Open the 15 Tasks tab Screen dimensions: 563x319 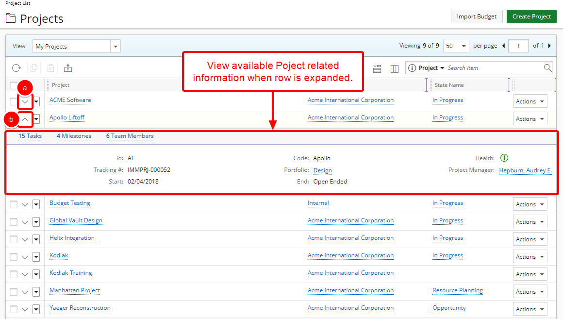pos(30,136)
